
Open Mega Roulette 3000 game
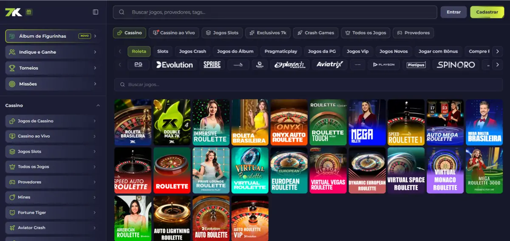coord(484,170)
